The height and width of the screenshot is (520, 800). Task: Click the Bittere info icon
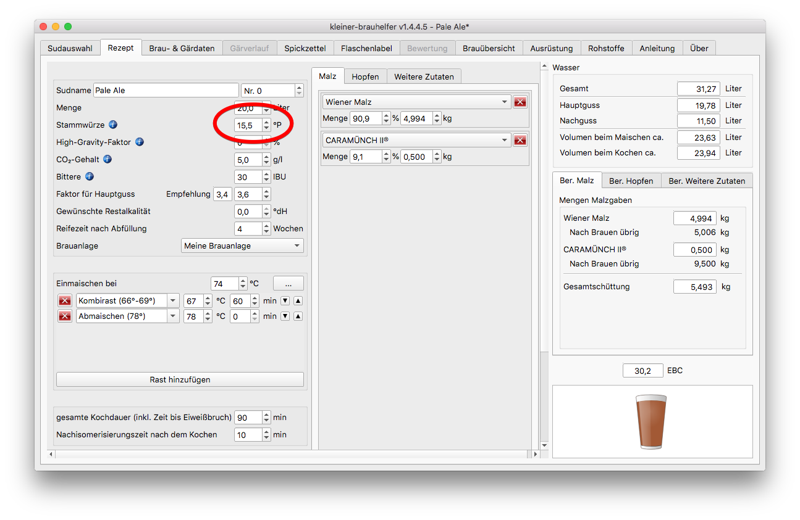pyautogui.click(x=90, y=176)
